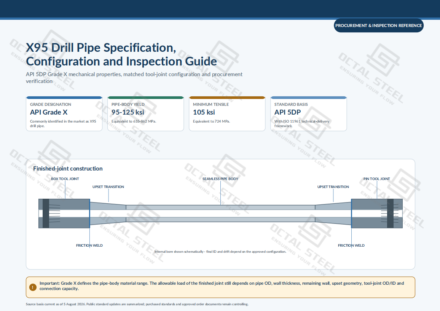Viewport: 440px width, 311px height.
Task: Click the Finished-joint construction heading
Action: [x=68, y=168]
